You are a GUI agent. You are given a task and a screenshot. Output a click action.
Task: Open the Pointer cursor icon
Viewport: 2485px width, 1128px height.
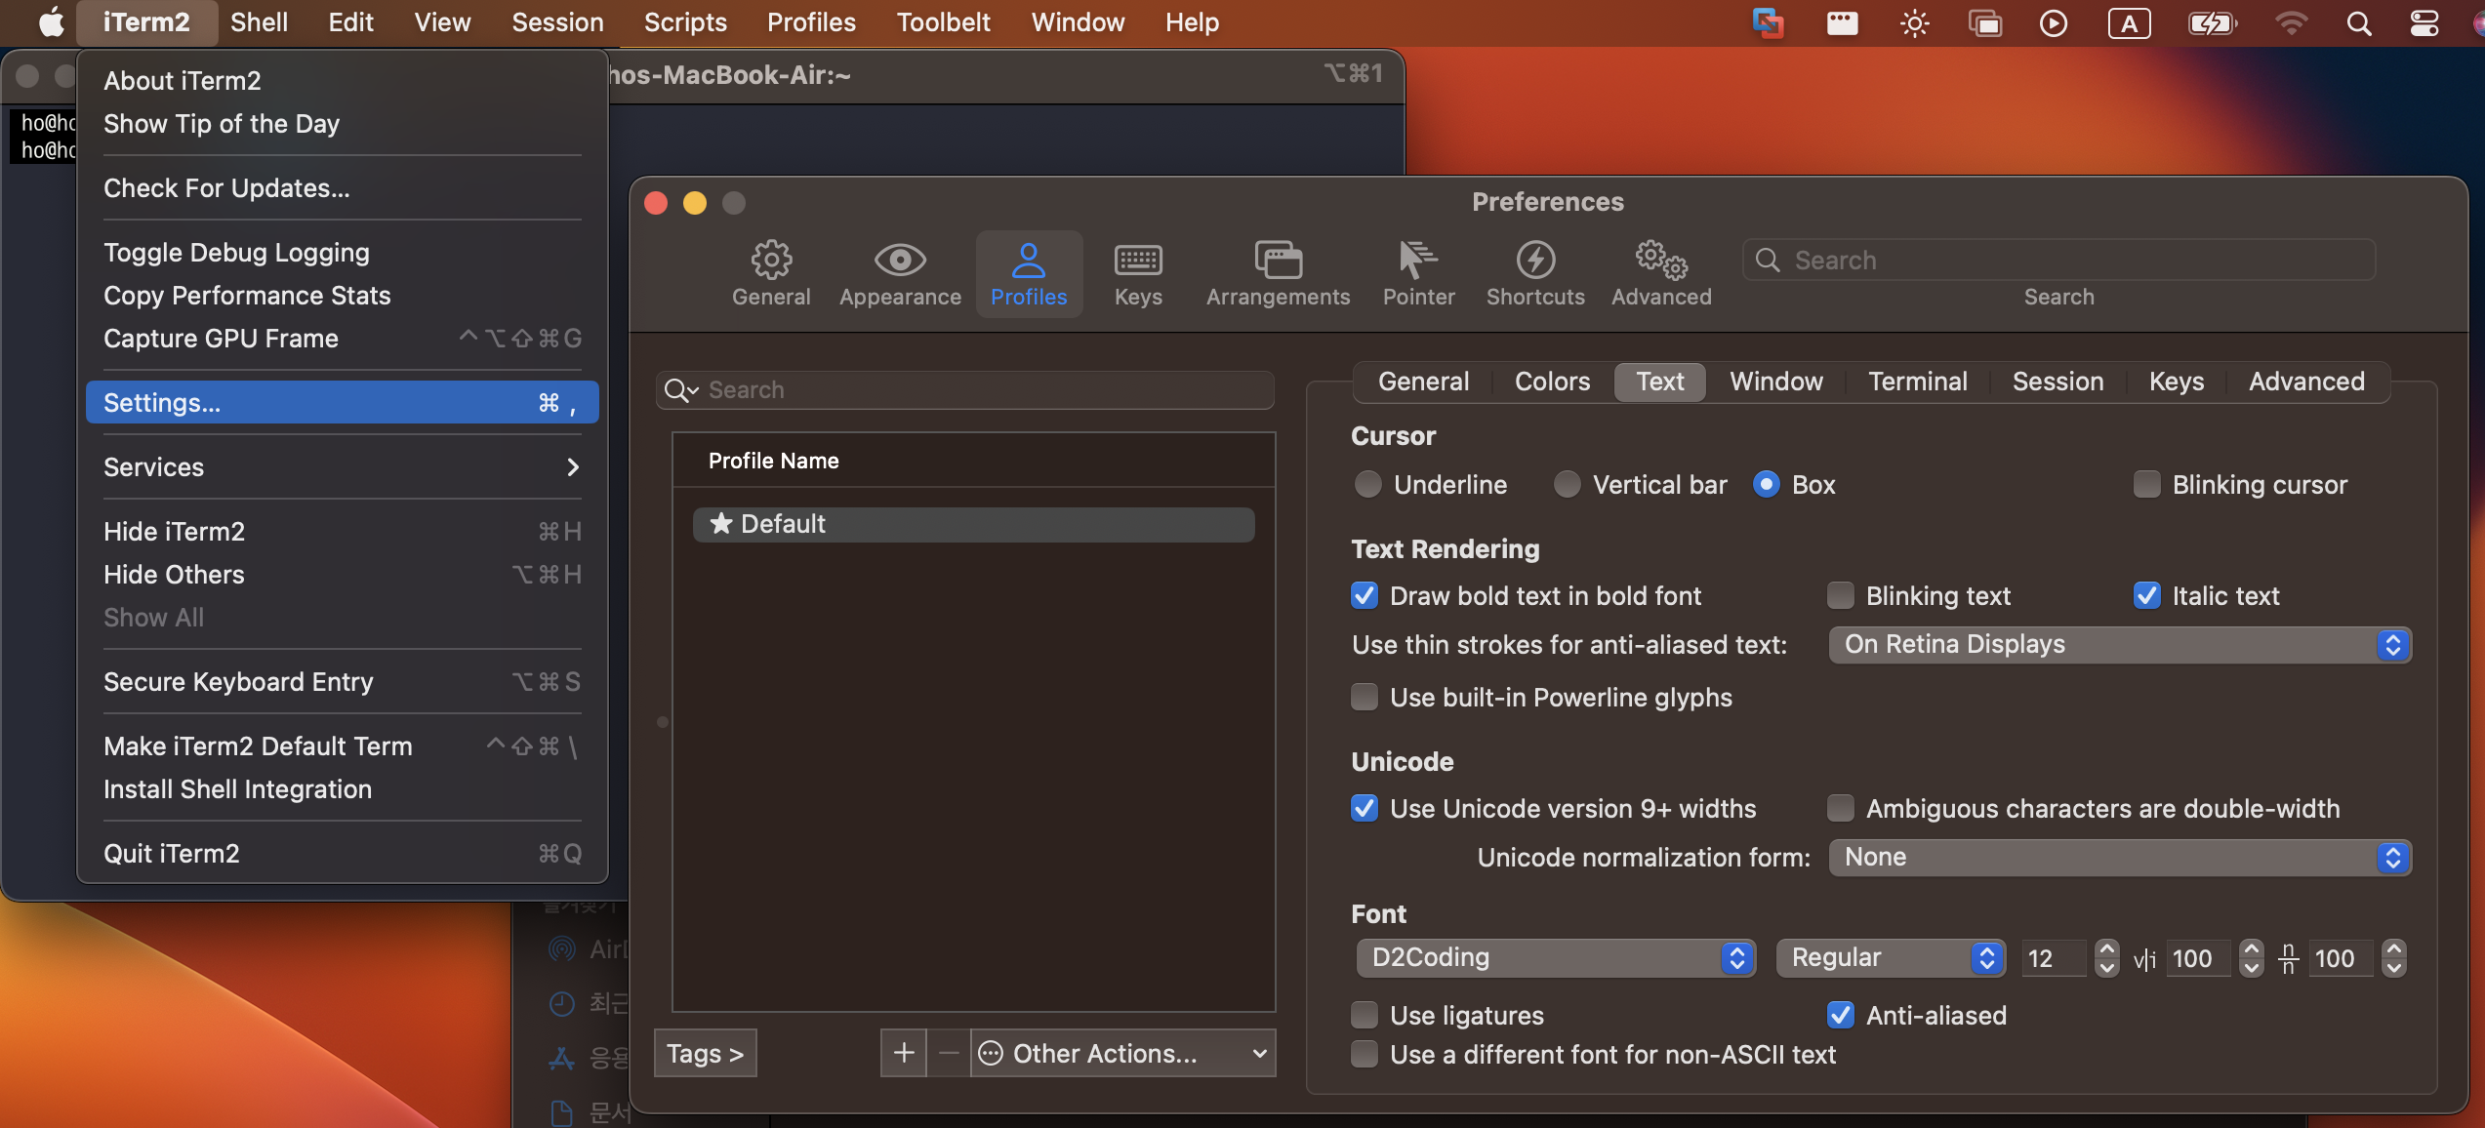point(1418,260)
